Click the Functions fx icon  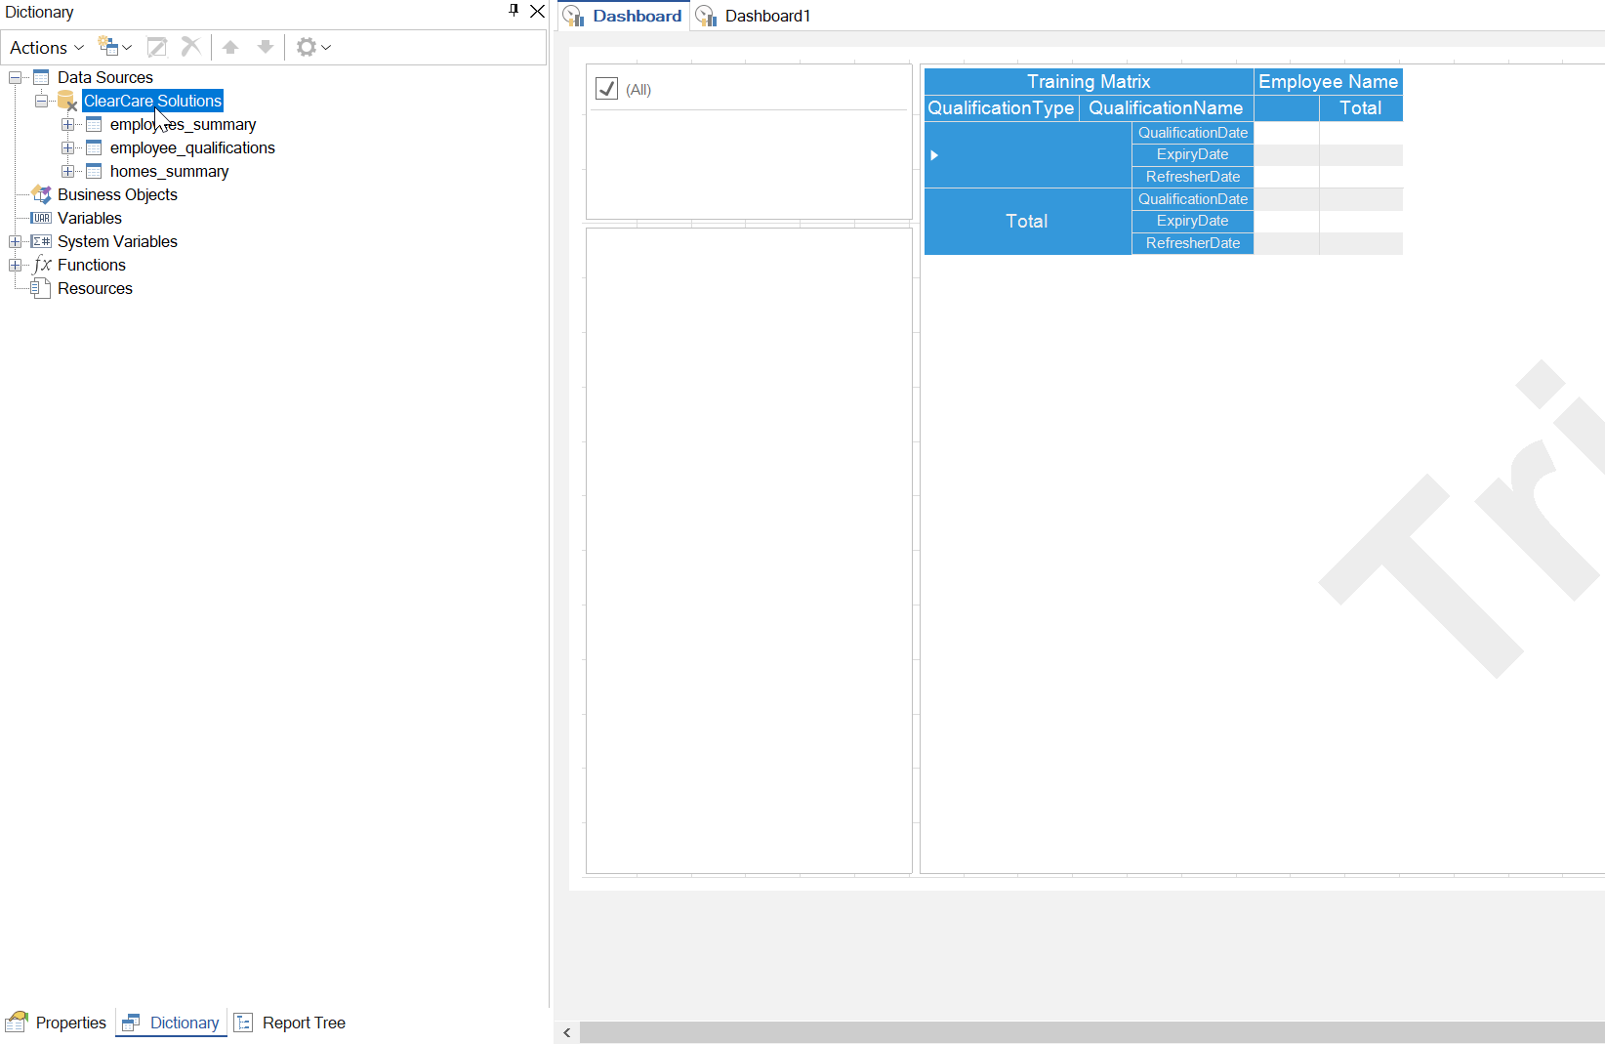tap(42, 265)
